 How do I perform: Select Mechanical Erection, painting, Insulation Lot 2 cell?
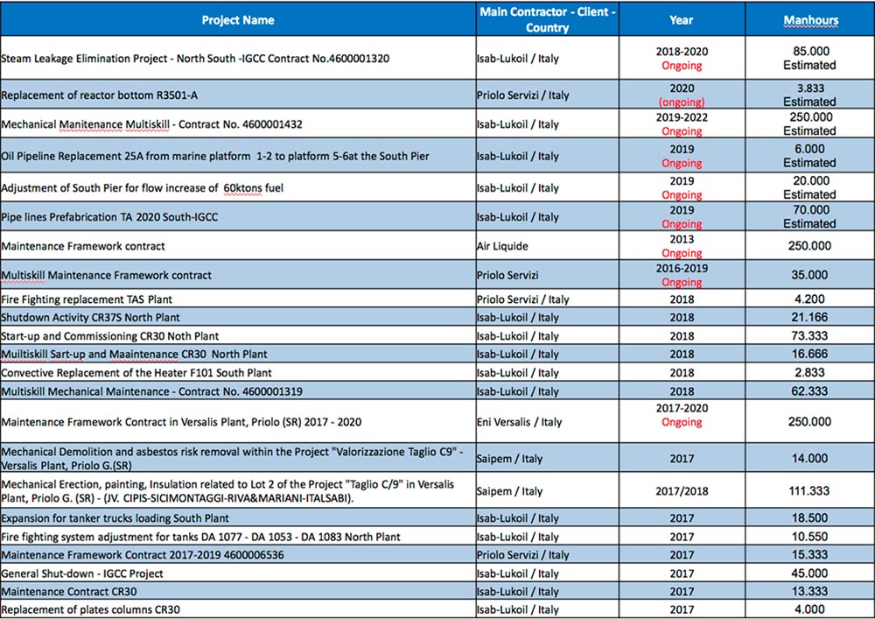[x=238, y=490]
